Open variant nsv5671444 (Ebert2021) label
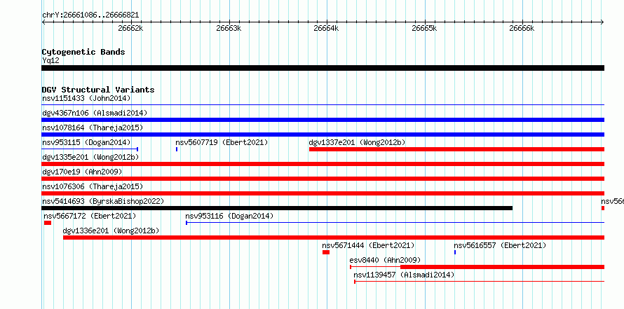The image size is (624, 309). 369,245
